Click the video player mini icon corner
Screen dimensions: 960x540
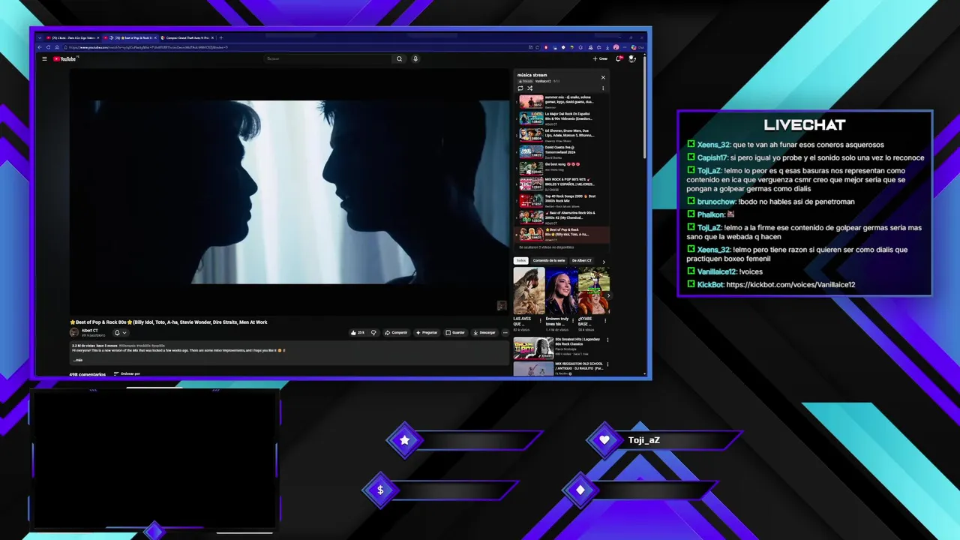[502, 305]
